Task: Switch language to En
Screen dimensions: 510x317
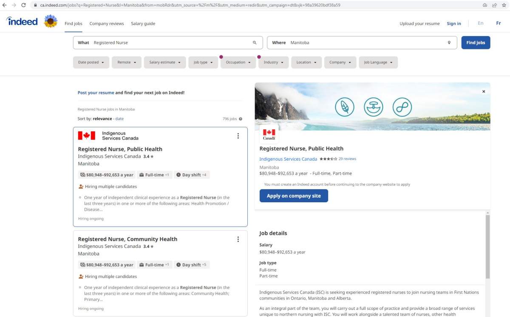Action: [481, 23]
